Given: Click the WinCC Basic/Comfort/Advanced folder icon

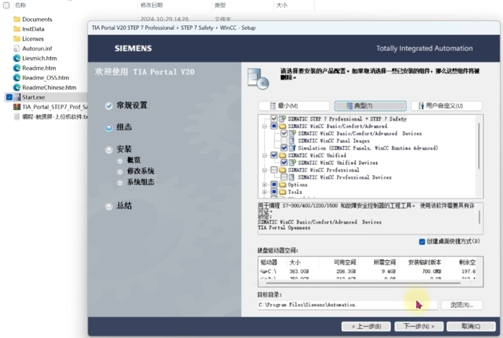Looking at the screenshot, I should [x=282, y=126].
